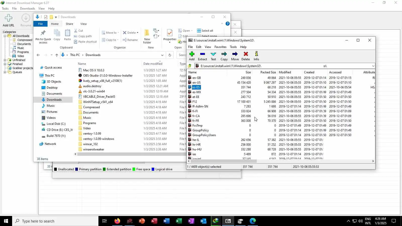Click Select all in Explorer ribbon
This screenshot has height=226, width=402.
pyautogui.click(x=205, y=31)
